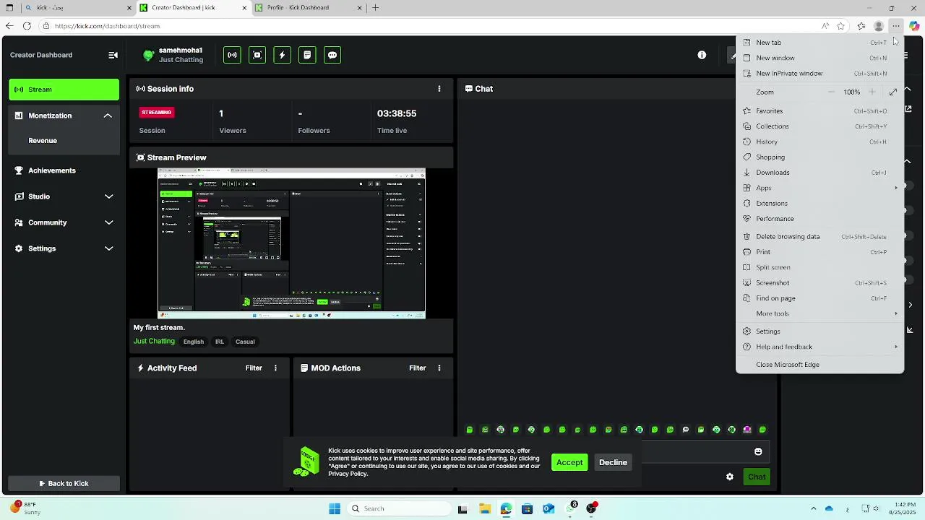Collapse the Creator Dashboard sidebar
Screen dimensions: 925x520
[113, 55]
